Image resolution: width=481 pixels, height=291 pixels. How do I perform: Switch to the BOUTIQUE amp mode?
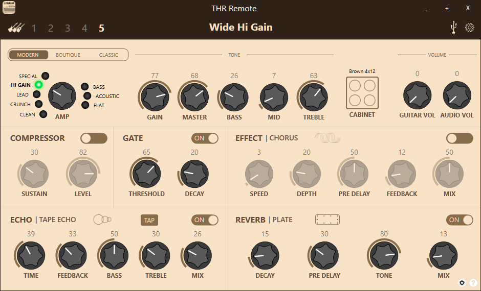coord(68,55)
